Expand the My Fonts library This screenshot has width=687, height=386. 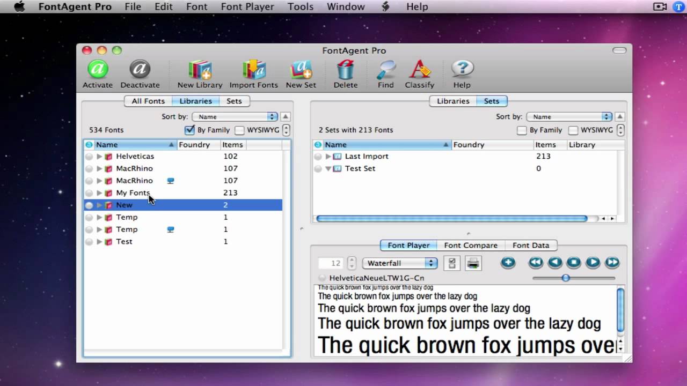pos(99,193)
